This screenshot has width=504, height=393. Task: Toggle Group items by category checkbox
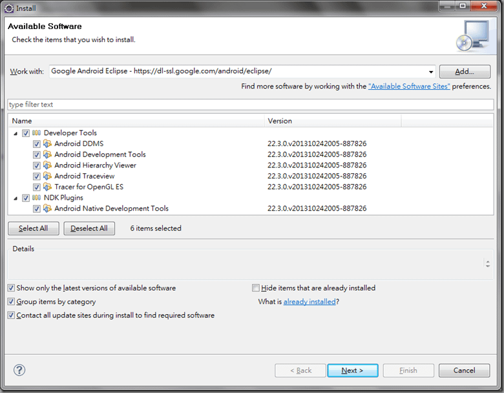coord(11,302)
